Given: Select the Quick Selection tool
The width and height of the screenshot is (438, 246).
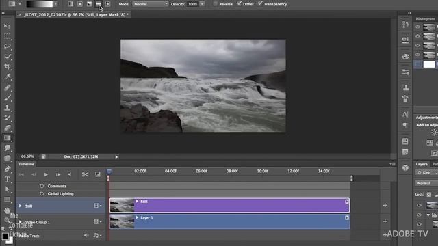Looking at the screenshot, I should click(x=8, y=57).
